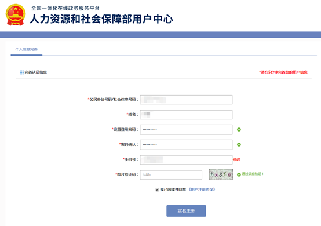The image size is (321, 226).
Task: Click the national emblem logo
Action: tap(16, 15)
